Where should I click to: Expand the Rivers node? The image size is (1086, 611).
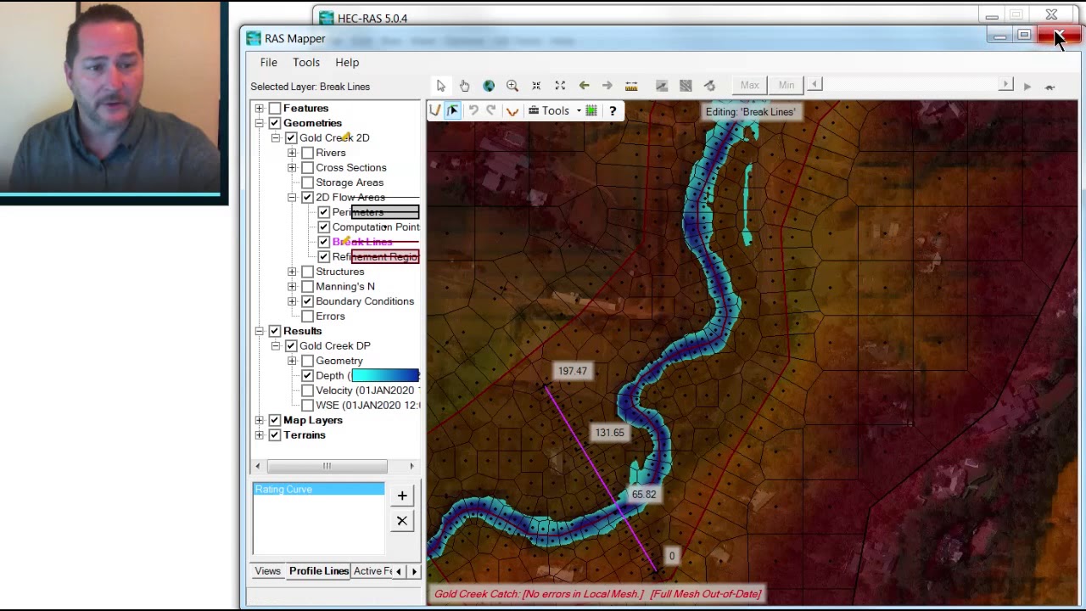292,153
